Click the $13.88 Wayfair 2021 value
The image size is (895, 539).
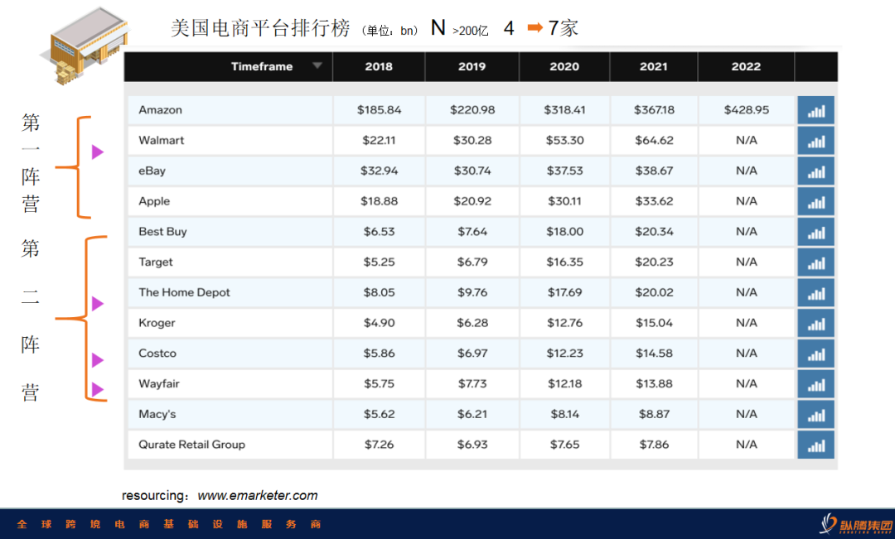pyautogui.click(x=654, y=383)
